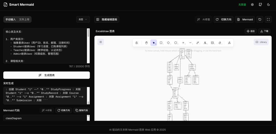Image resolution: width=276 pixels, height=134 pixels.
Task: Switch to the Mermaid view
Action: [x=245, y=19]
